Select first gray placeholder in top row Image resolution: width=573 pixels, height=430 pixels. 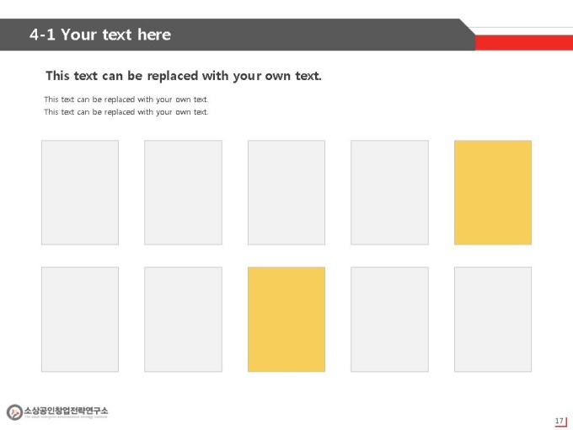point(80,192)
